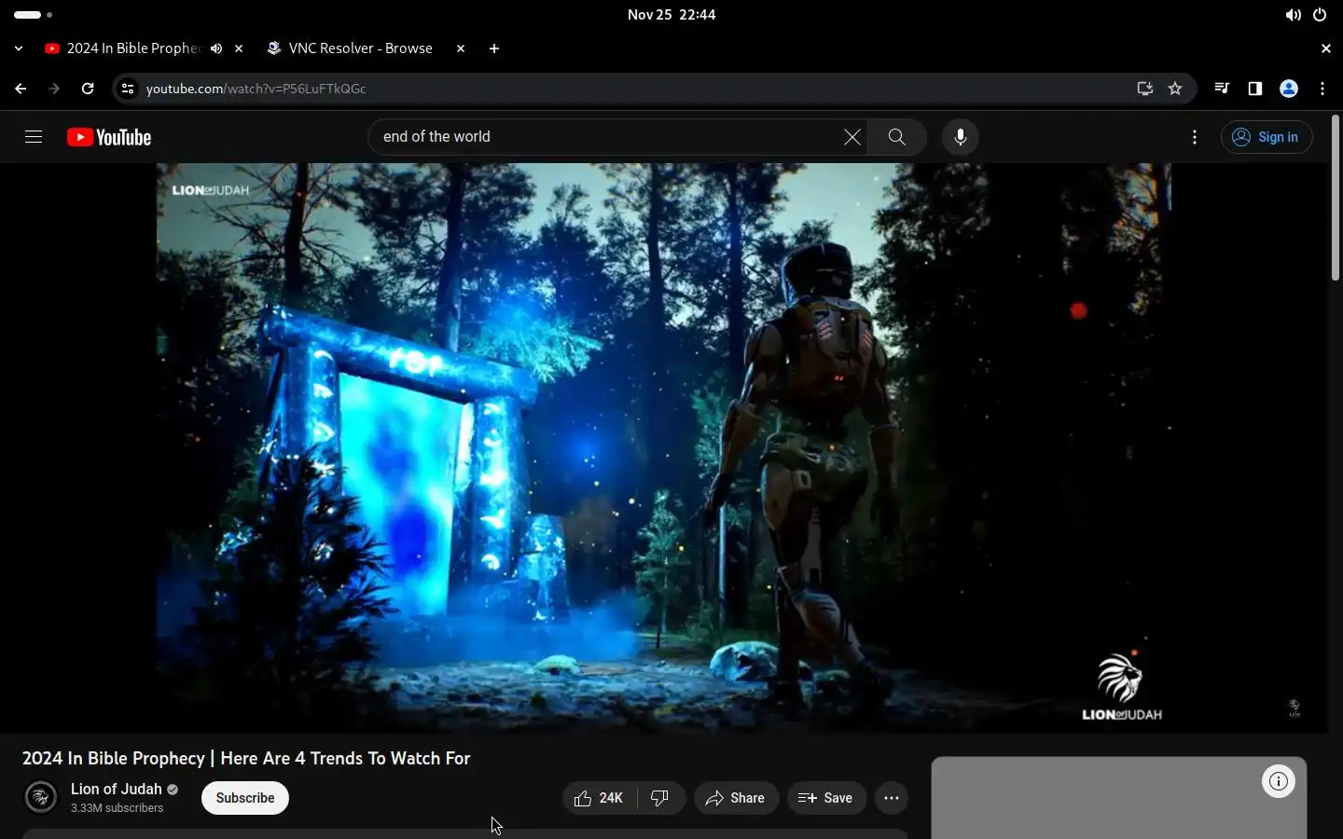Close the 2024 In Bible Prophecy tab
Viewport: 1343px width, 839px height.
(239, 48)
